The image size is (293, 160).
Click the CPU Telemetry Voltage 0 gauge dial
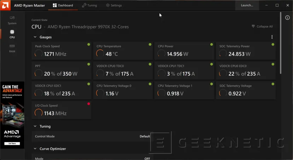[100, 93]
